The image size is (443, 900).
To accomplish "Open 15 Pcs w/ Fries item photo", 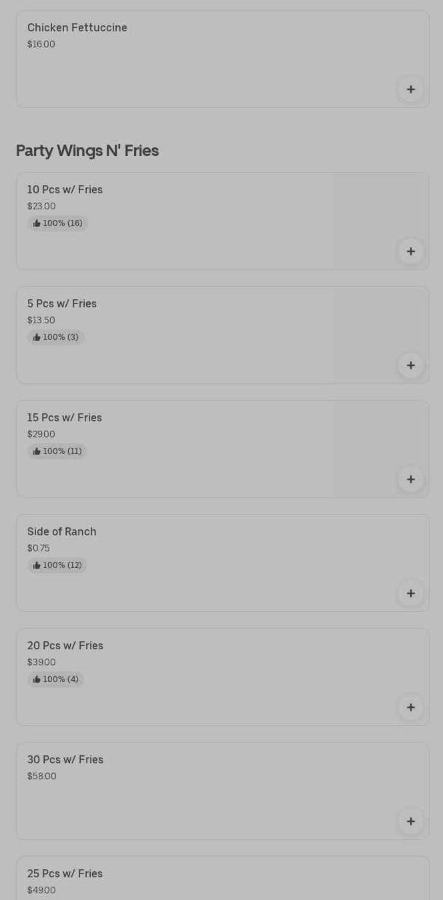I will 380,440.
